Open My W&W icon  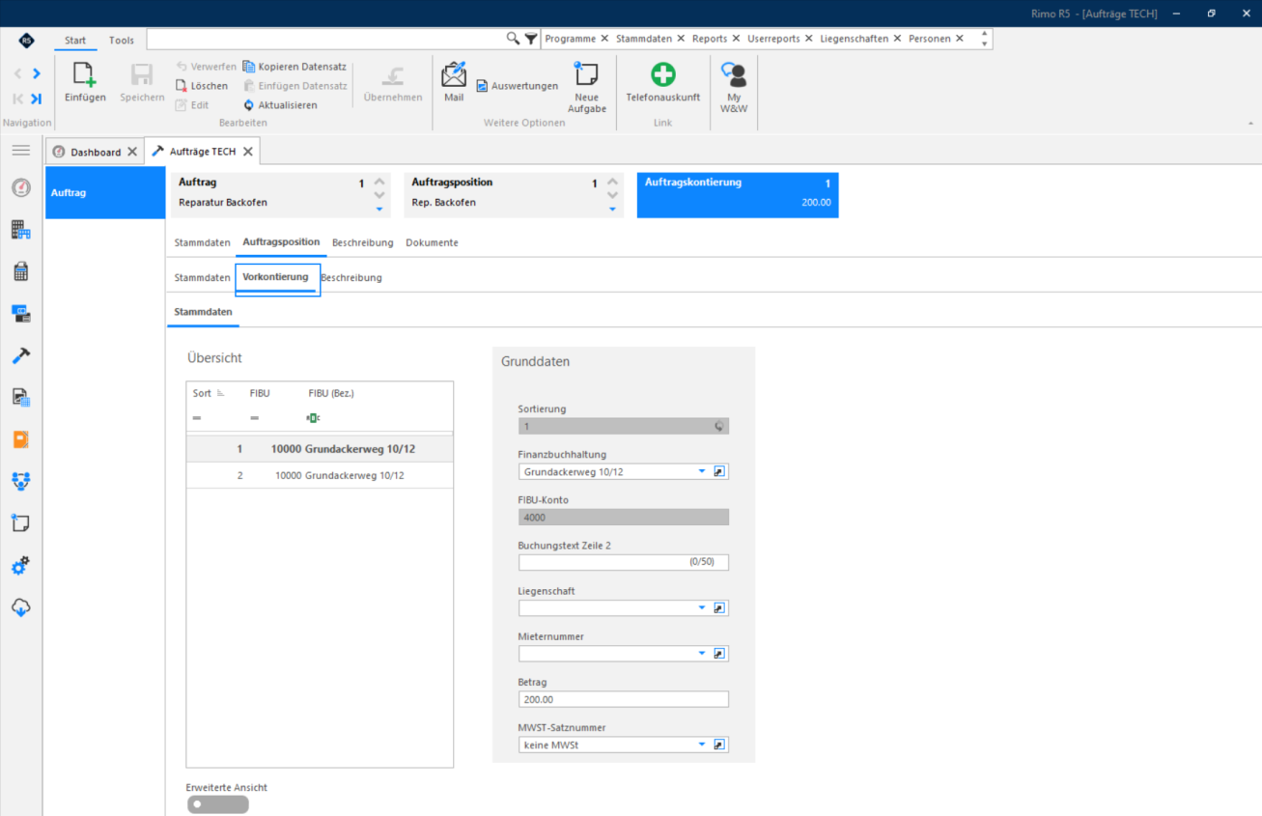point(734,75)
